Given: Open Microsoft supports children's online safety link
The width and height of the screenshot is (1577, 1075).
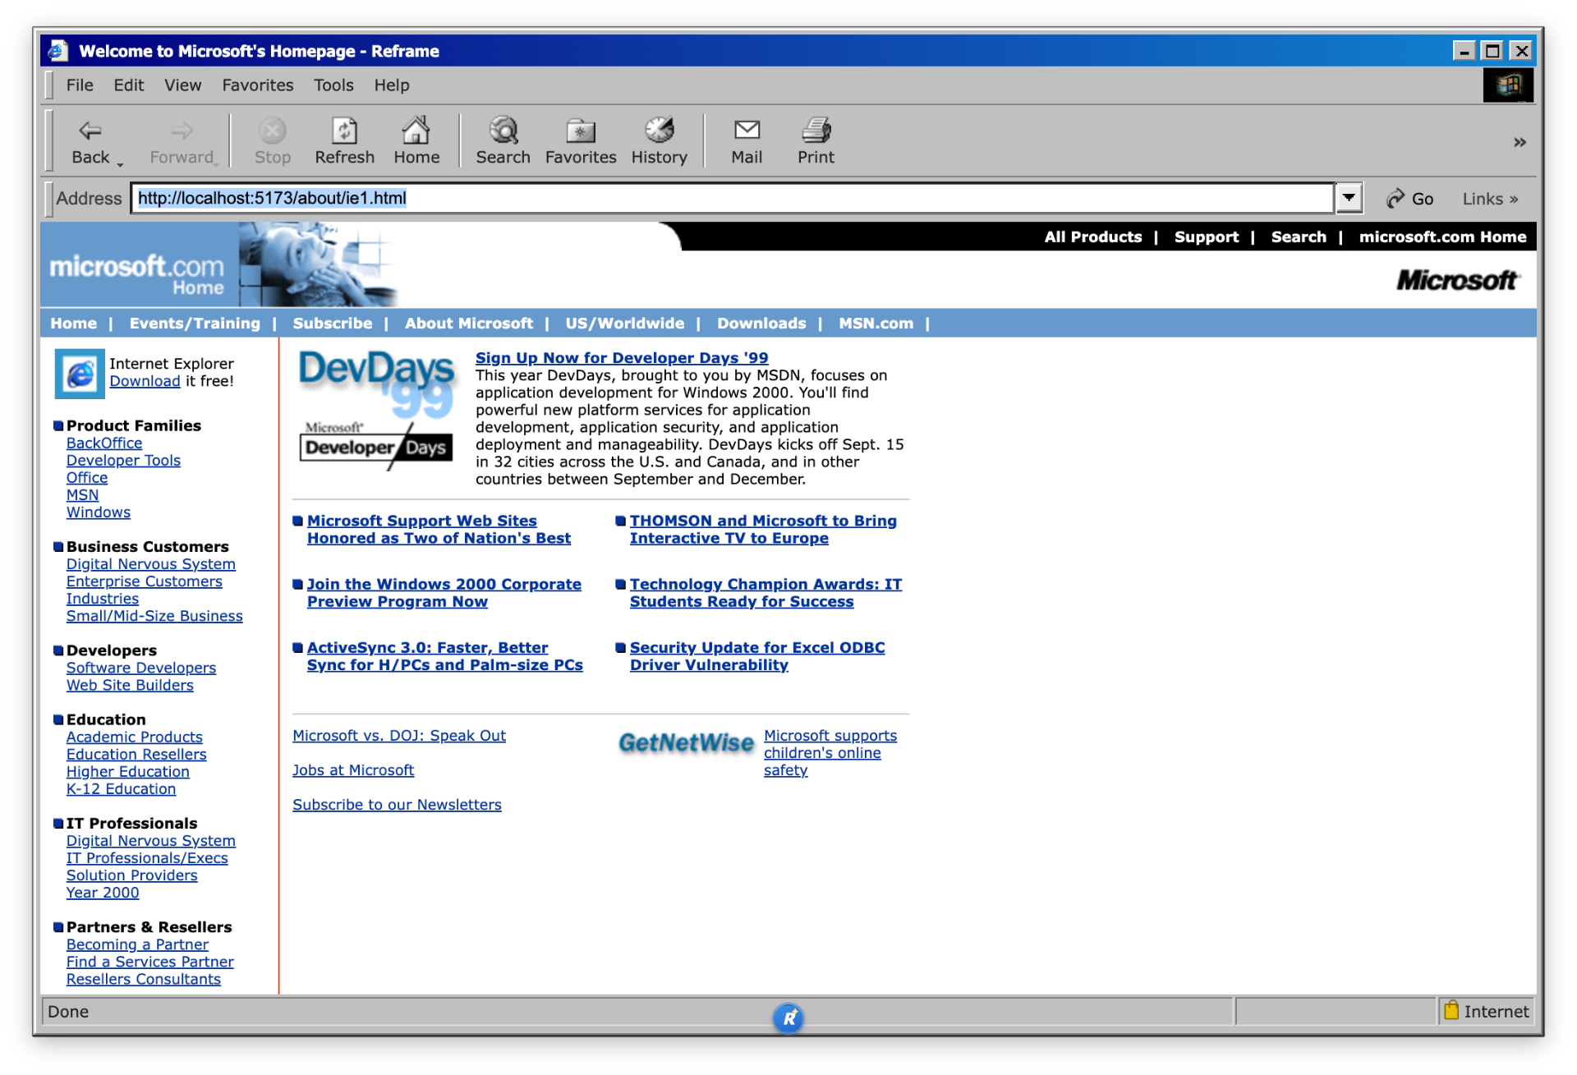Looking at the screenshot, I should point(830,753).
